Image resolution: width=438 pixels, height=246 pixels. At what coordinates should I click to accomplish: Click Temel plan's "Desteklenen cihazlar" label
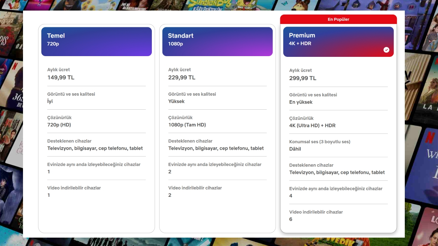click(69, 141)
